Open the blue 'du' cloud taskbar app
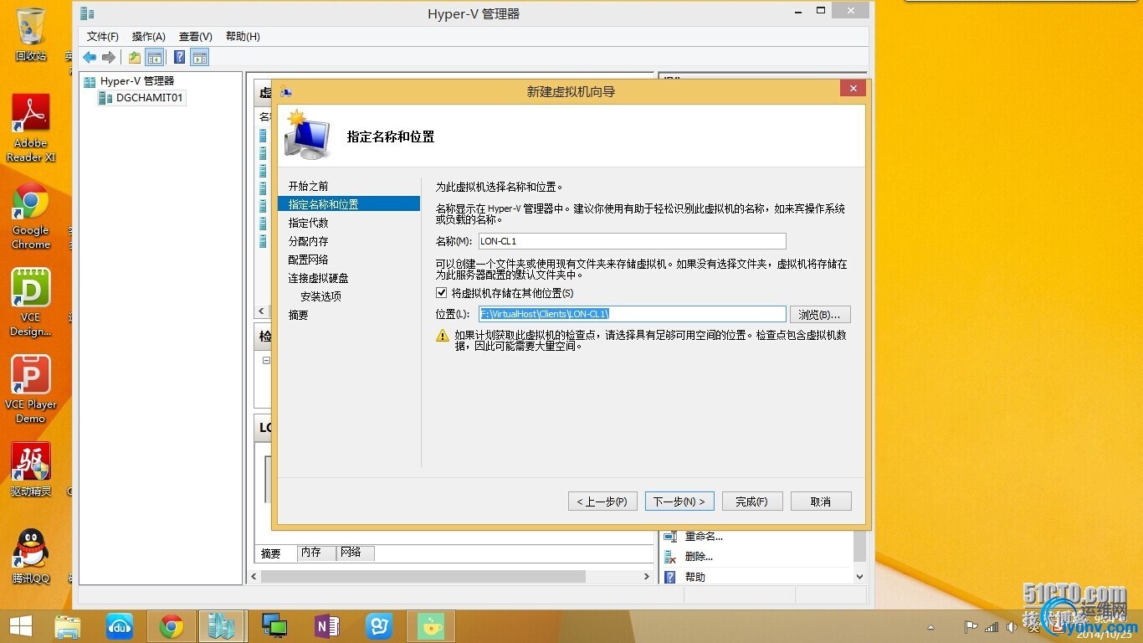This screenshot has height=643, width=1143. click(x=120, y=626)
